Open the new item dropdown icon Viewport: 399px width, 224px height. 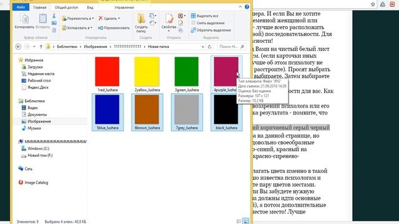point(152,16)
